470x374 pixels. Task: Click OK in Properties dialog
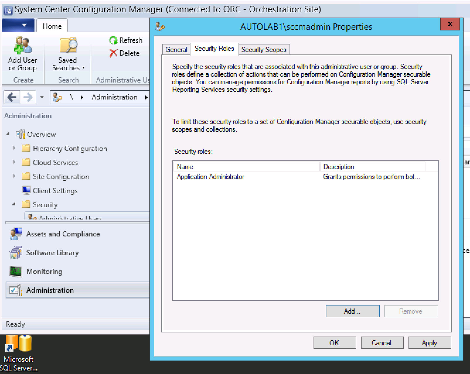click(335, 343)
